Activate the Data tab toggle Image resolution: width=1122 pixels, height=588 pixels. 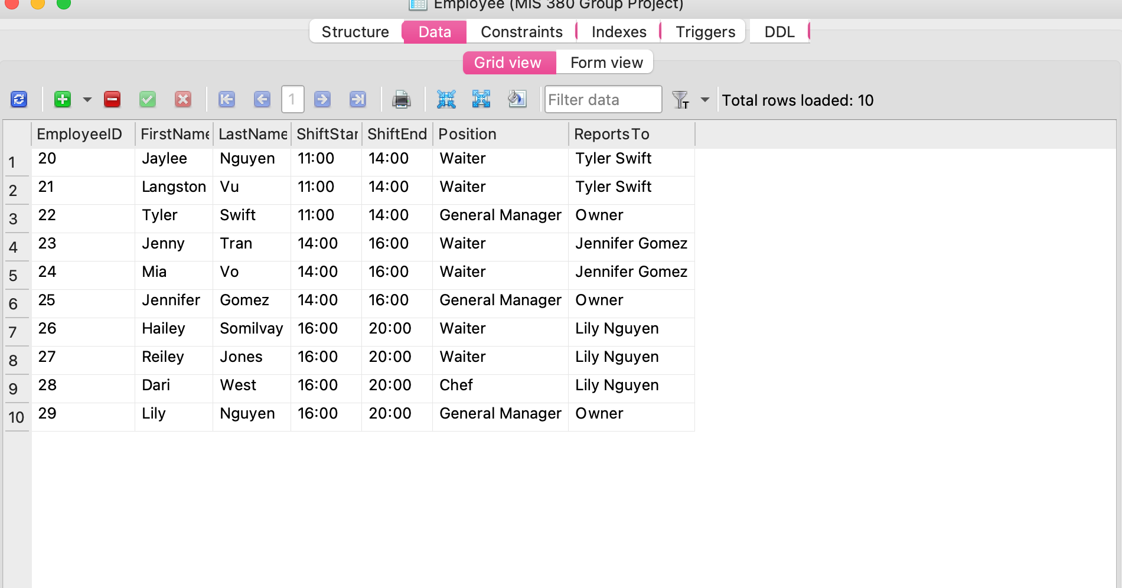[434, 32]
